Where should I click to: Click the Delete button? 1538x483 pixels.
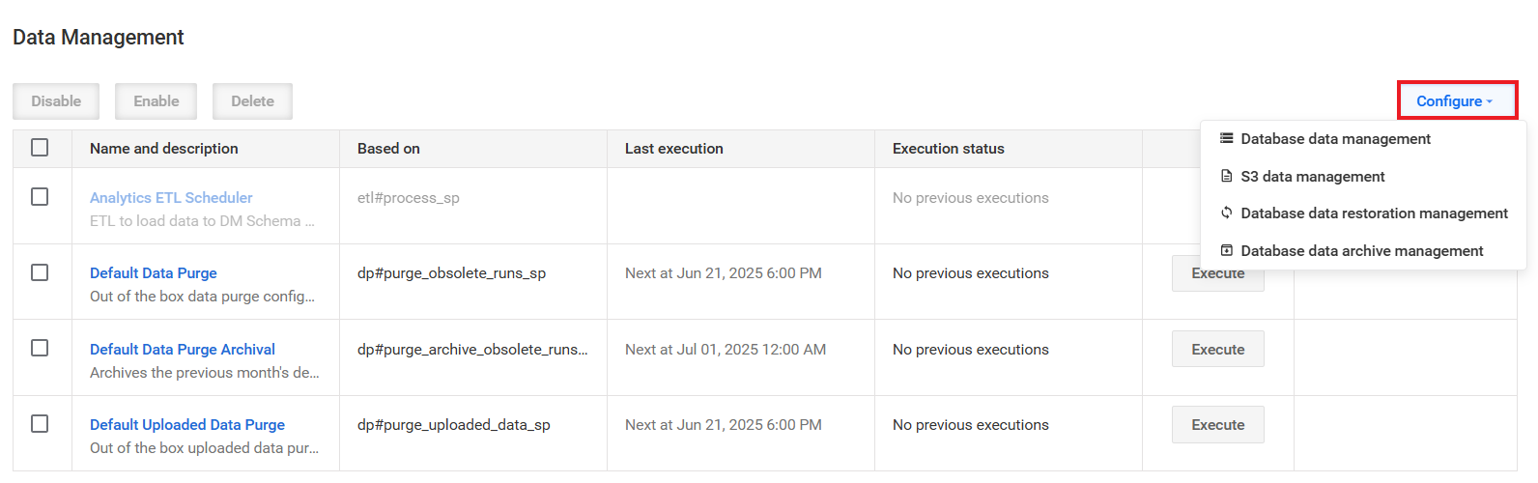(252, 100)
